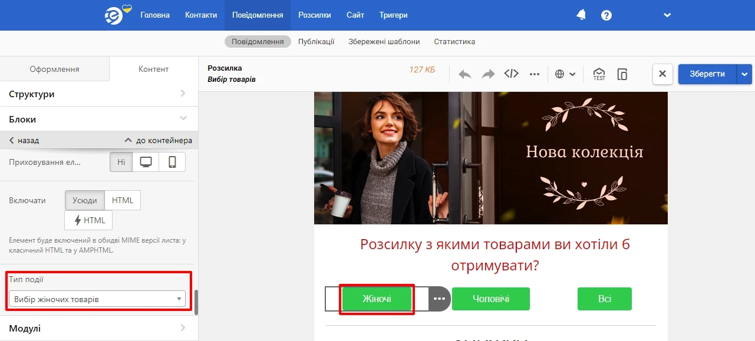Select the desktop hide toggle
Image resolution: width=755 pixels, height=341 pixels.
coord(146,162)
